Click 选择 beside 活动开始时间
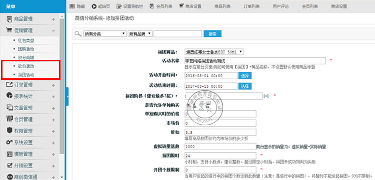 245,76
